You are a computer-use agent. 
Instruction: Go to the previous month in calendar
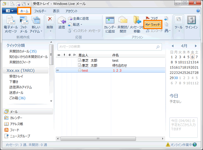click(x=173, y=46)
